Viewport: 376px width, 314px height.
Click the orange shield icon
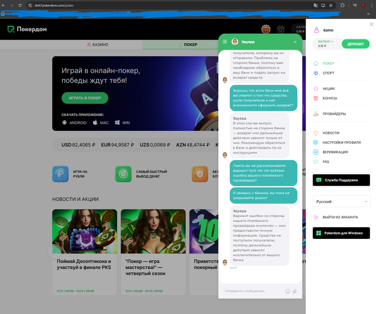(x=200, y=174)
